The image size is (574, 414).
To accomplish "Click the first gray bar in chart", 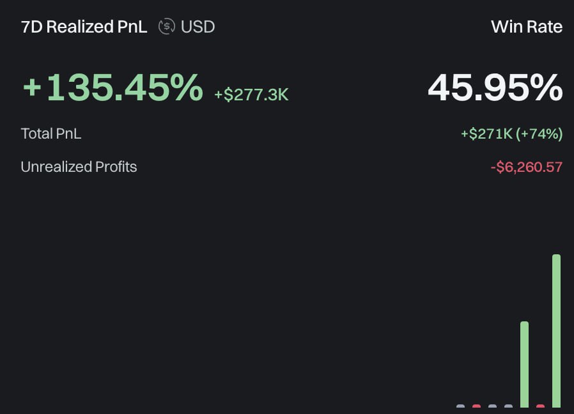I will [460, 406].
